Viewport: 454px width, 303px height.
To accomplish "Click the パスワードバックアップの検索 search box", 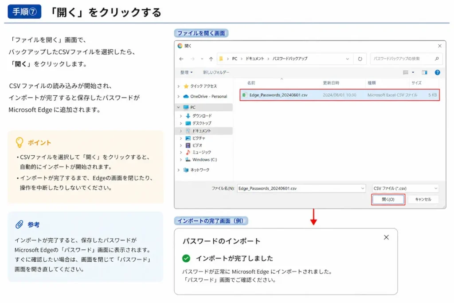I will pos(406,59).
